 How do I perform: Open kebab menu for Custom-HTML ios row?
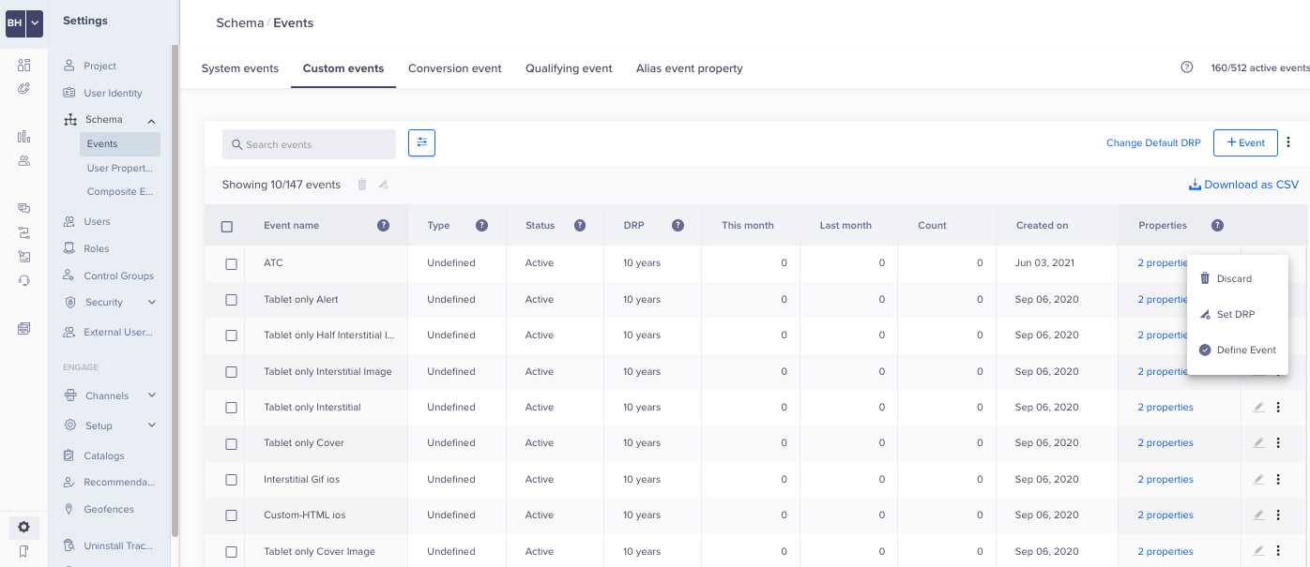pyautogui.click(x=1278, y=515)
